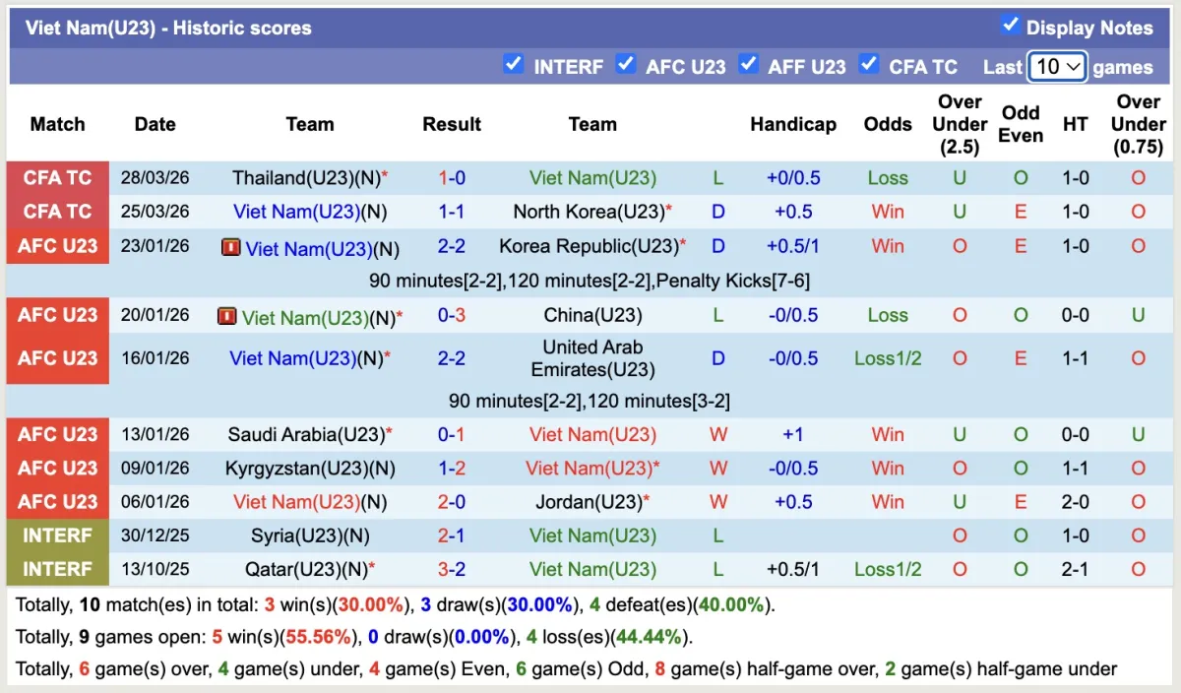Open the United Arab Emirates(U23) team link

point(592,358)
